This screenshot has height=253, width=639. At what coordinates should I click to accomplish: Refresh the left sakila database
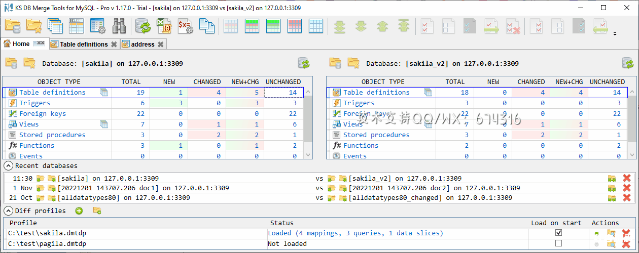[x=304, y=63]
